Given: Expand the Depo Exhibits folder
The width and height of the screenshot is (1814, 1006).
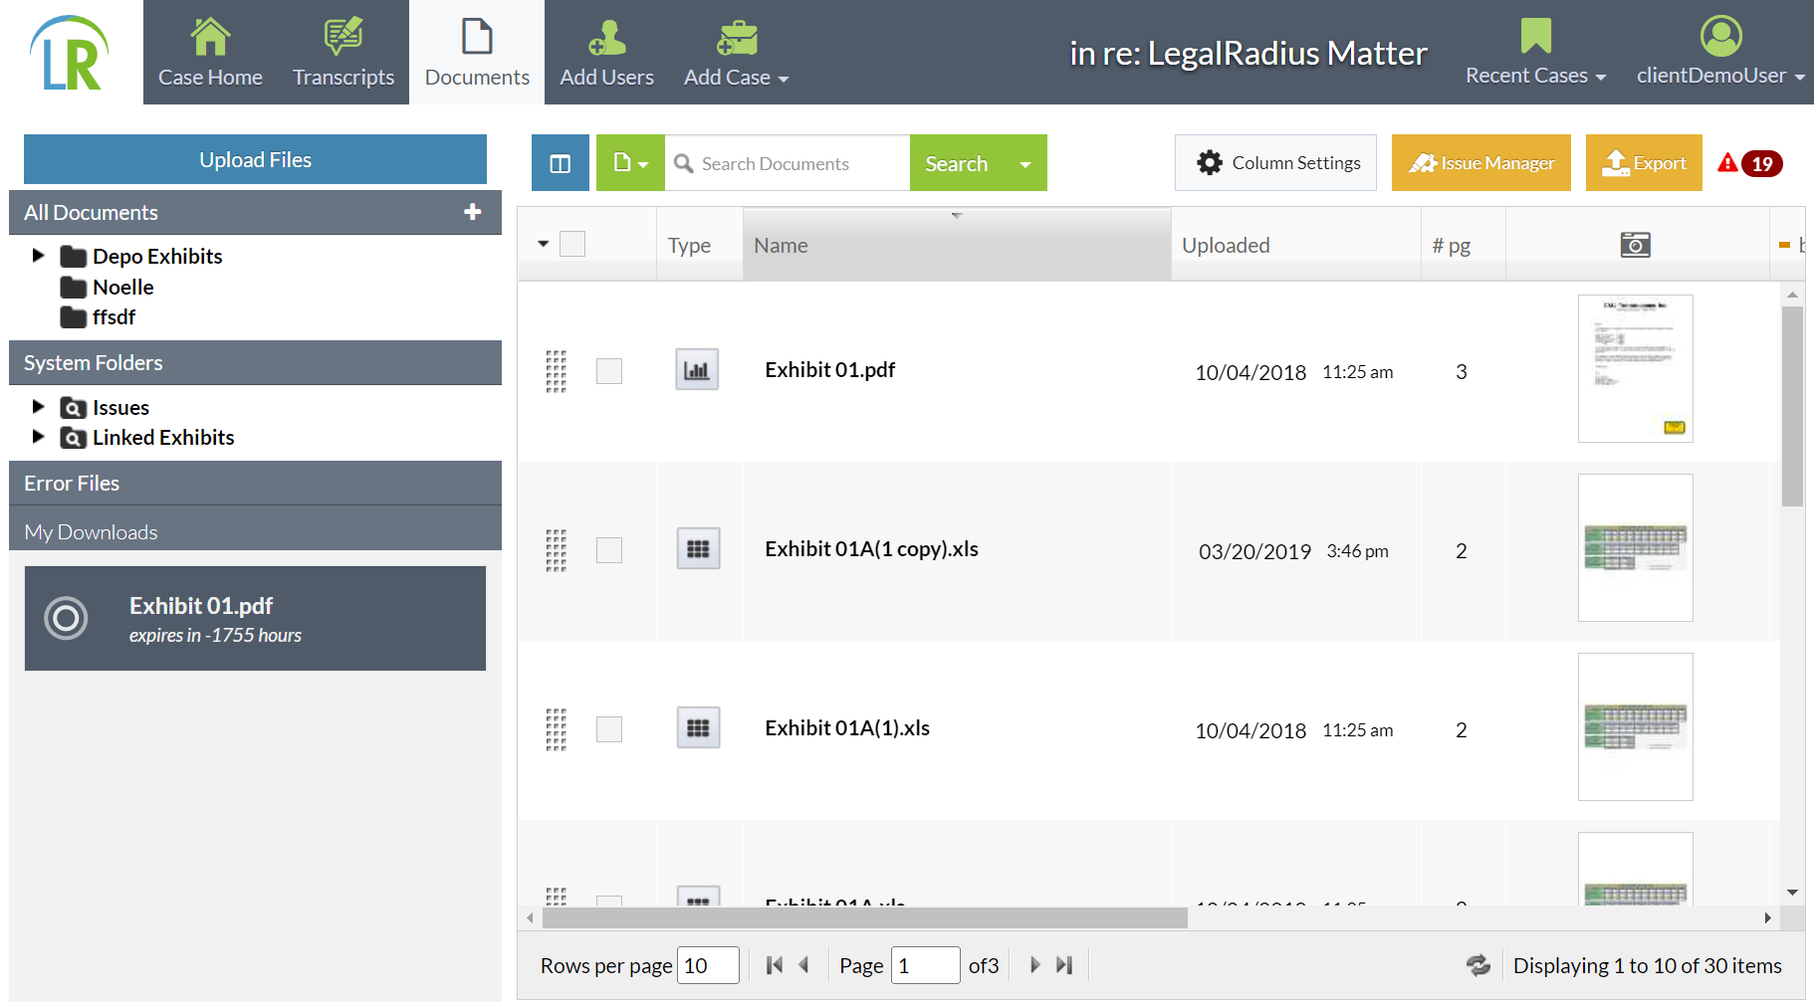Looking at the screenshot, I should [x=38, y=256].
